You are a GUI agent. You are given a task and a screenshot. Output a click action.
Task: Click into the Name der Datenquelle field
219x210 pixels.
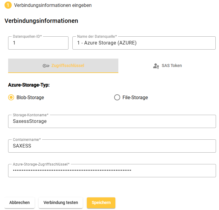pos(144,43)
